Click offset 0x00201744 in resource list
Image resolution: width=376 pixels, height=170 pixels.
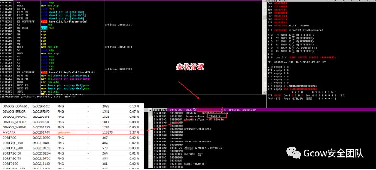coord(41,132)
